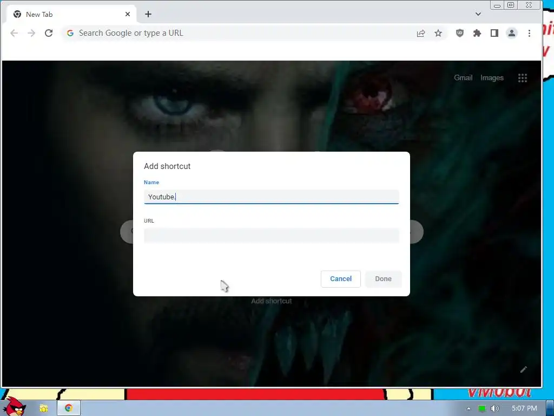
Task: Open the Gmail link
Action: [x=463, y=78]
